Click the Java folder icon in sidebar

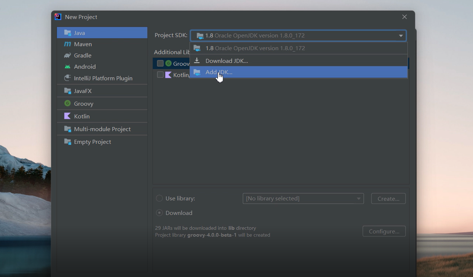[x=68, y=33]
